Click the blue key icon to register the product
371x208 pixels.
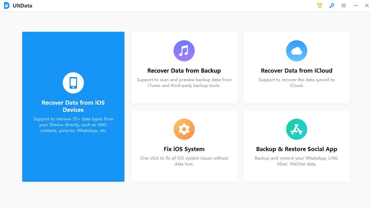331,5
